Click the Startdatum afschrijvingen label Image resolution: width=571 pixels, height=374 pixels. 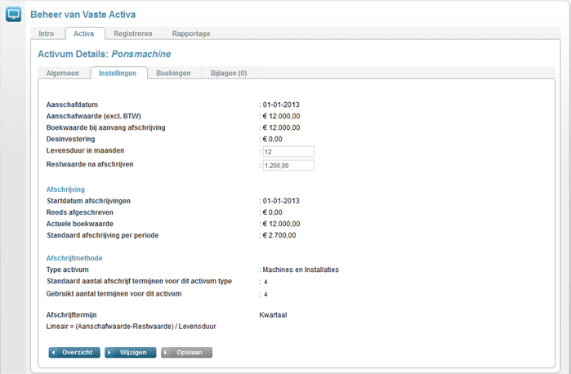[88, 201]
